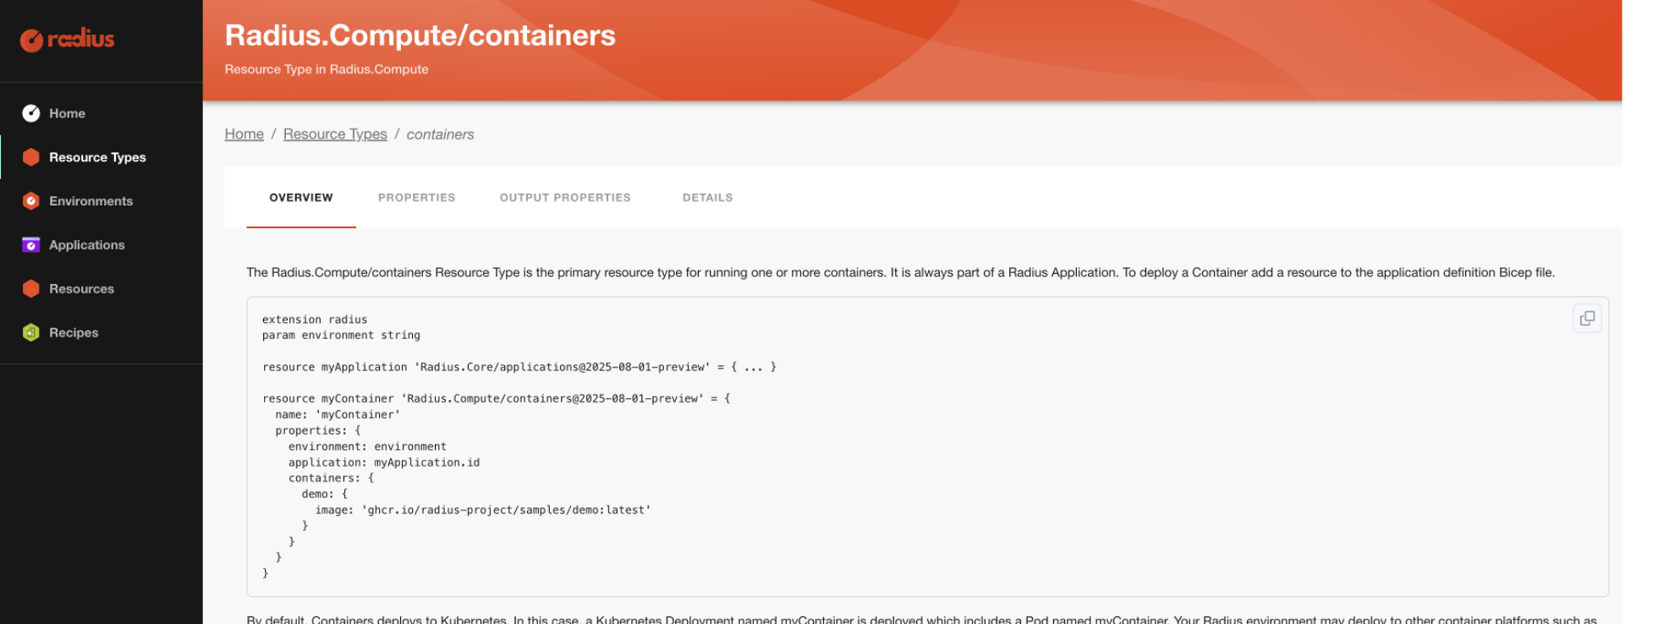
Task: Open the Recipes sidebar item
Action: [x=74, y=333]
